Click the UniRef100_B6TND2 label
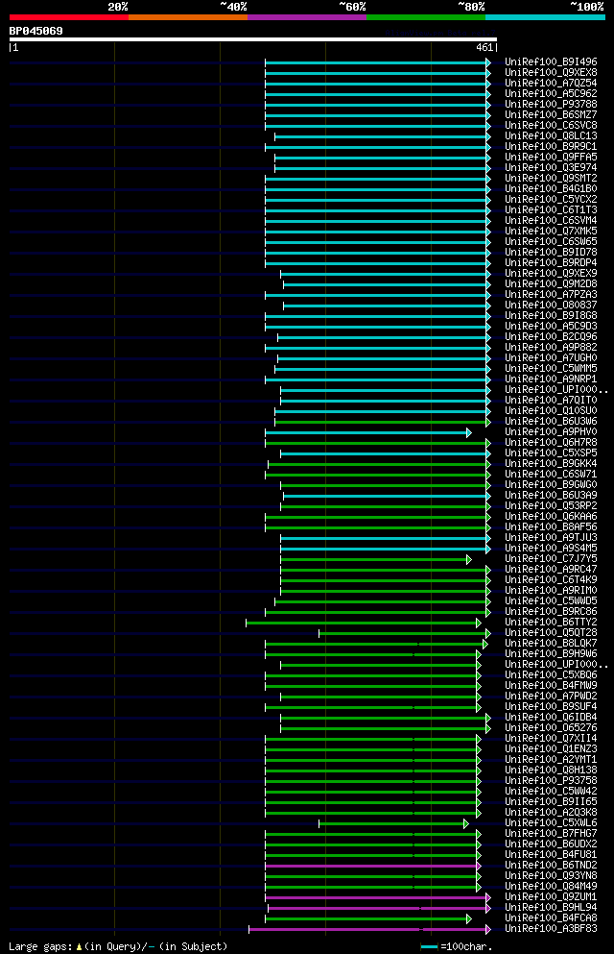 (x=551, y=866)
